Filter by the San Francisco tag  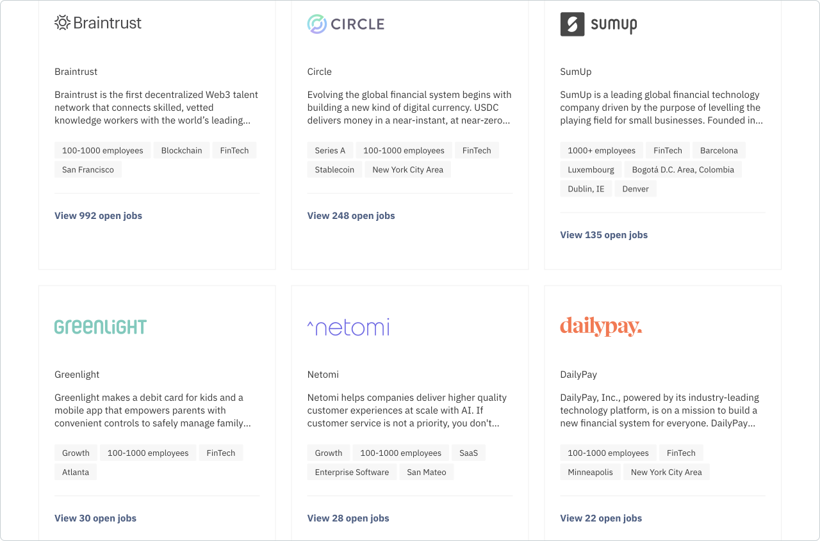click(x=88, y=169)
